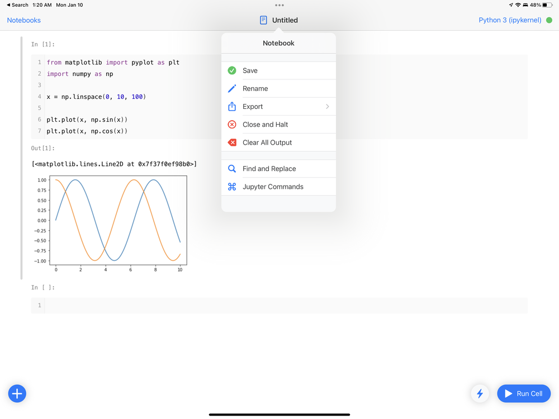Click the Jupyter Commands command-key icon
Image resolution: width=559 pixels, height=419 pixels.
click(x=232, y=187)
